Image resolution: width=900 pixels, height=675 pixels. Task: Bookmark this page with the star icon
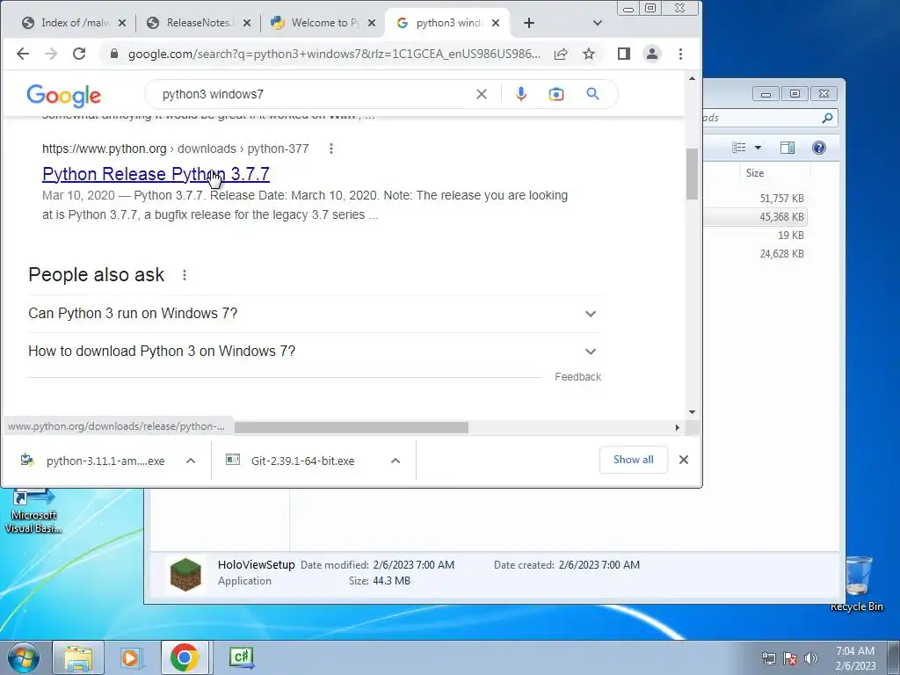[589, 54]
